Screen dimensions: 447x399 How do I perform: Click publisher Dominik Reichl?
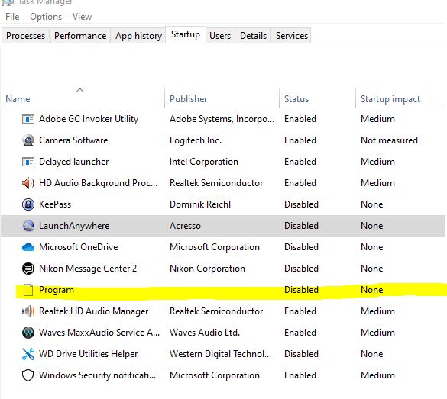pos(200,204)
